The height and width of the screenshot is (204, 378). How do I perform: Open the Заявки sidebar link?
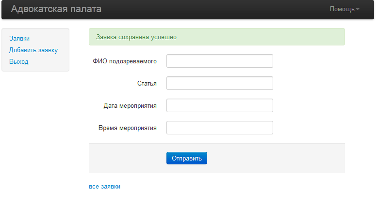click(x=19, y=39)
